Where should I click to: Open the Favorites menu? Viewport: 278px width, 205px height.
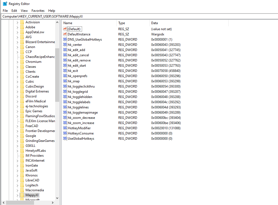point(38,10)
